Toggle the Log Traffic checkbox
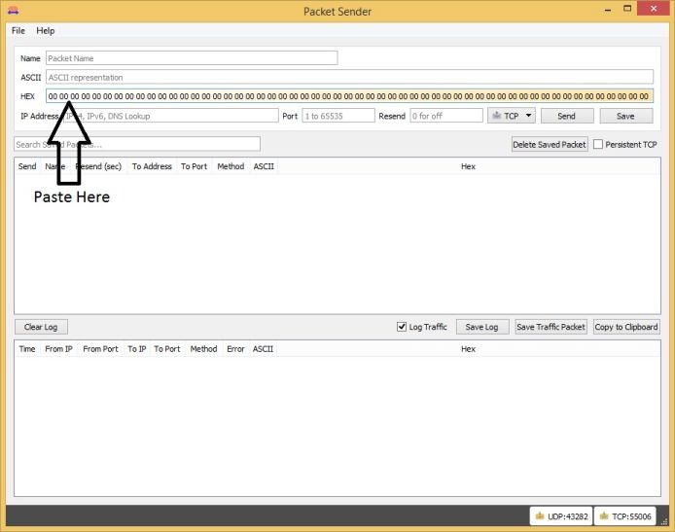Viewport: 675px width, 532px height. click(402, 327)
